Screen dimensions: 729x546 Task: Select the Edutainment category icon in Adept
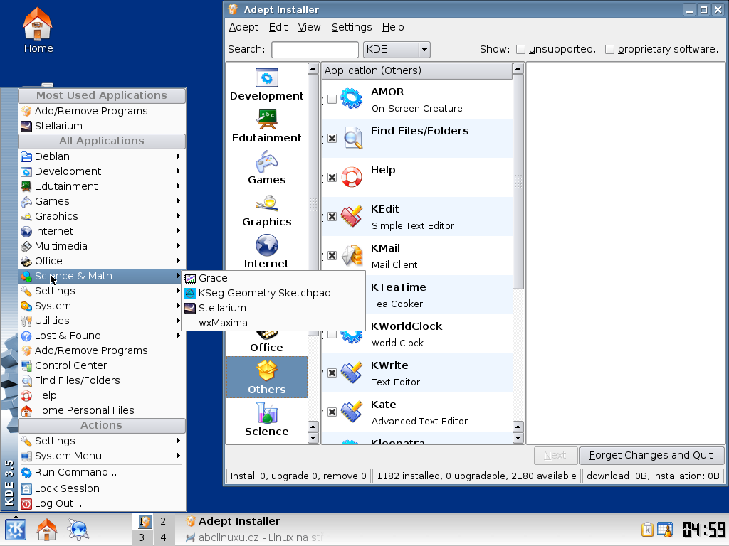tap(267, 119)
